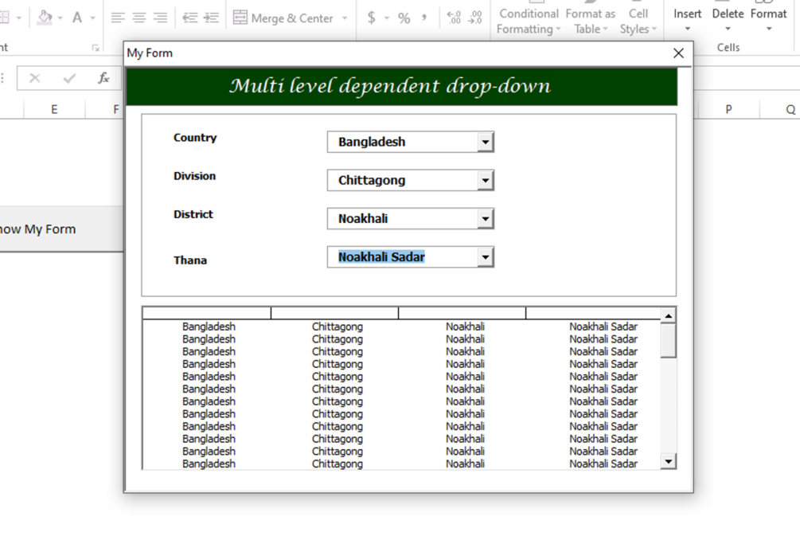This screenshot has height=548, width=800.
Task: Click Merge & Center button
Action: coord(283,18)
